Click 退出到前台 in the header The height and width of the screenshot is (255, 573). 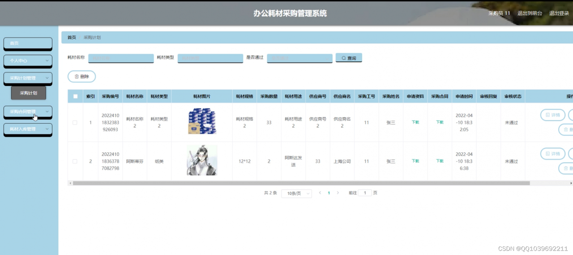click(x=530, y=13)
